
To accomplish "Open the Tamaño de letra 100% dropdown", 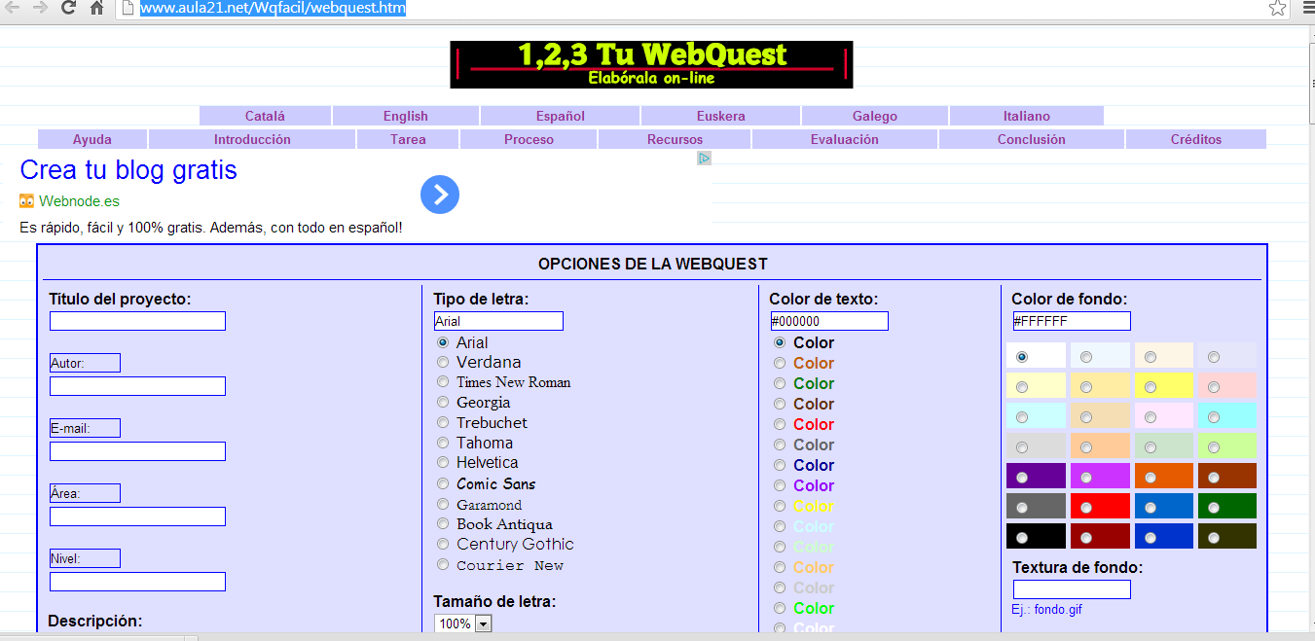I will pos(463,623).
